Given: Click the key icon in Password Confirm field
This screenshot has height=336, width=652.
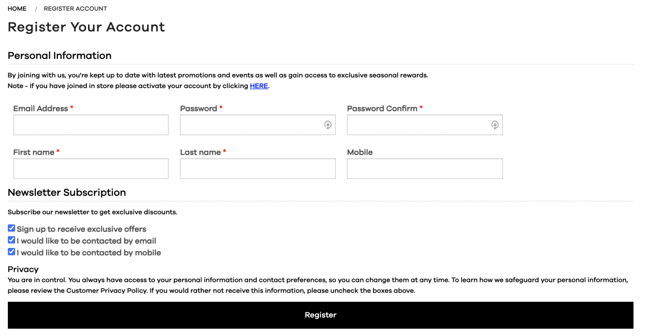Looking at the screenshot, I should (x=495, y=125).
